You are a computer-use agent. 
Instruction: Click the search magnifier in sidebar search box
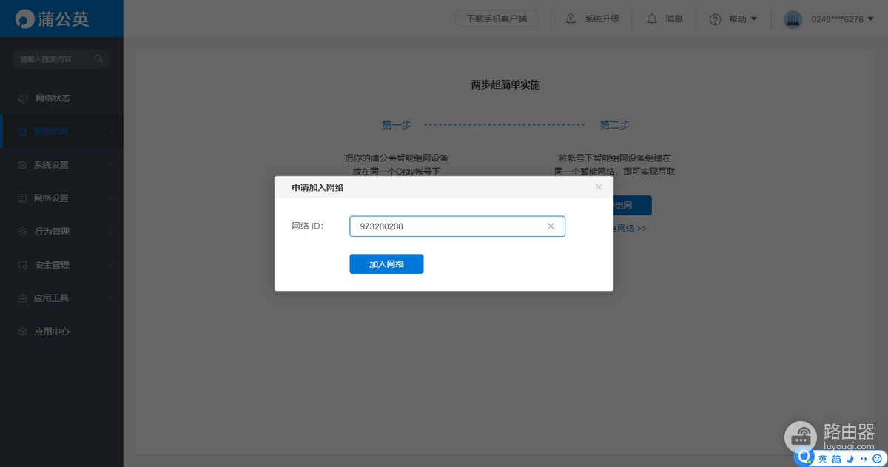point(98,58)
